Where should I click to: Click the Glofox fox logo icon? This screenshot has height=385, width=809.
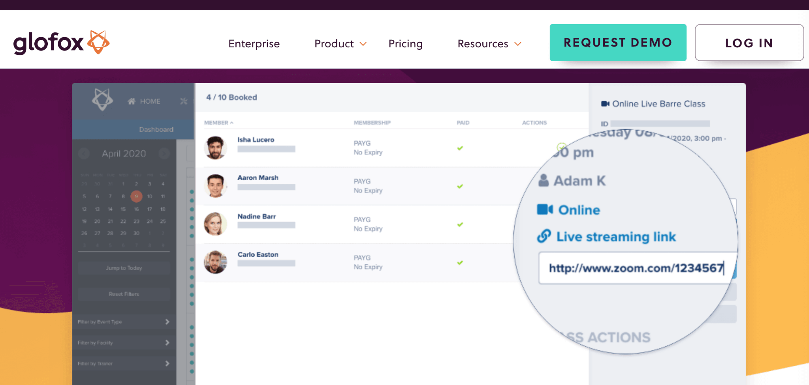pyautogui.click(x=98, y=42)
